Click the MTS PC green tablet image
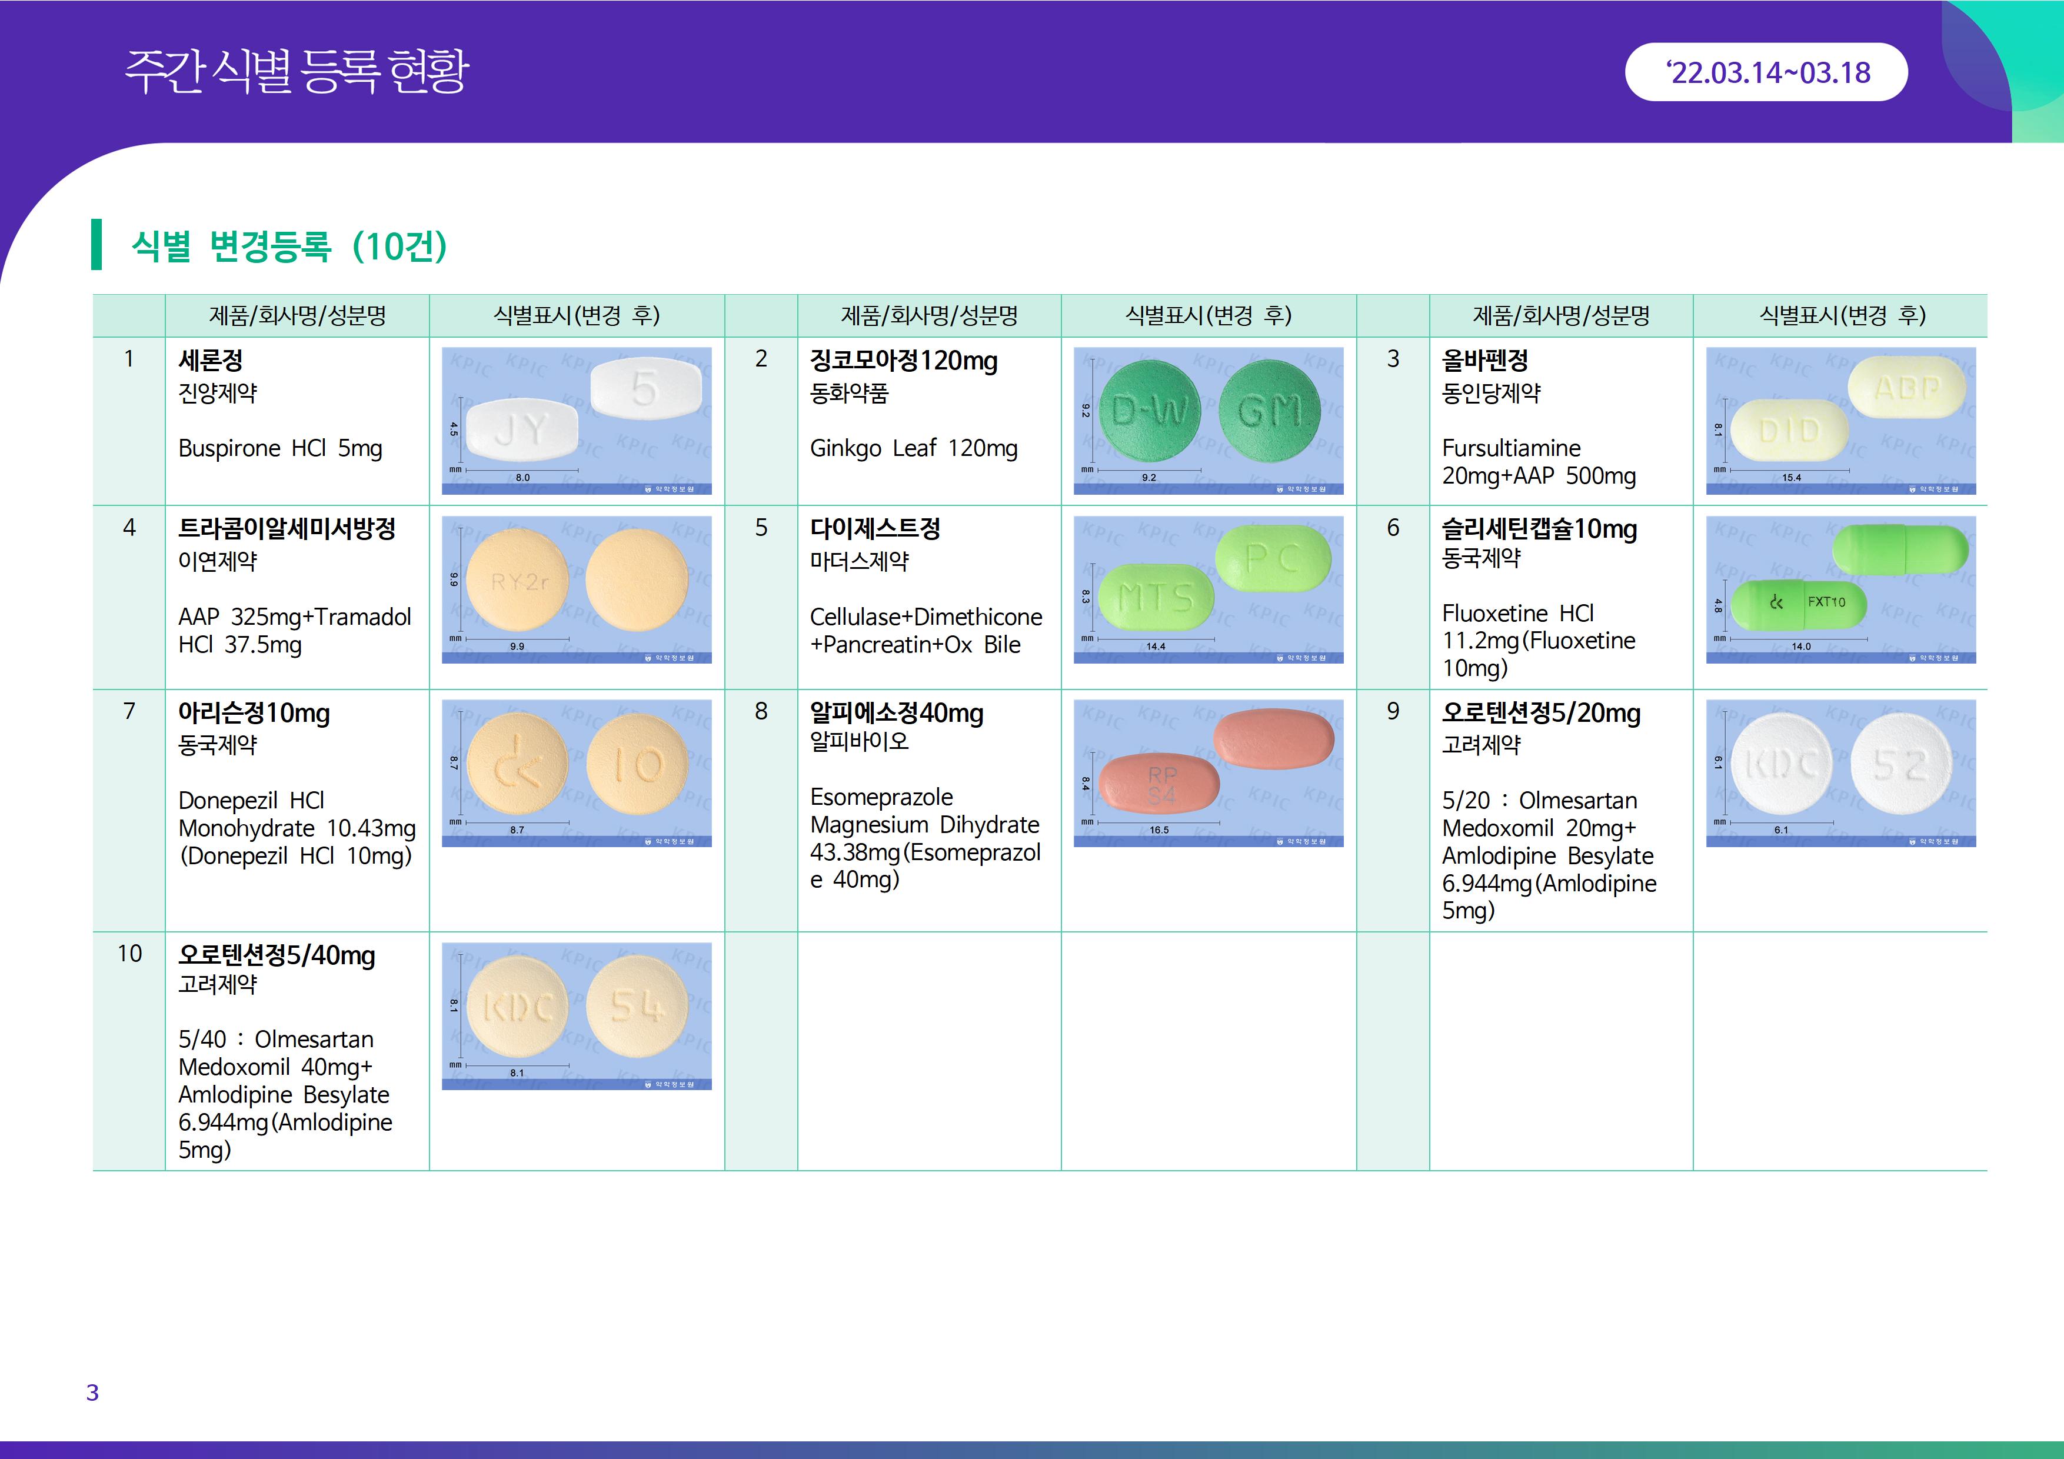The image size is (2064, 1459). pos(1207,589)
